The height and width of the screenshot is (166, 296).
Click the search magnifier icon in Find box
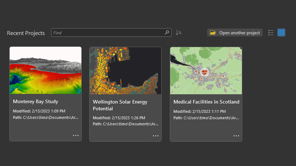[167, 32]
